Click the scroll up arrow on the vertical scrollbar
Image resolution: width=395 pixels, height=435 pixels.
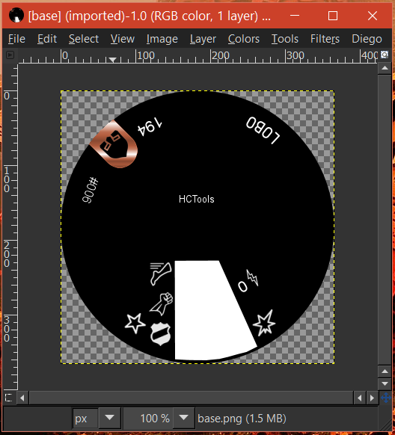385,68
